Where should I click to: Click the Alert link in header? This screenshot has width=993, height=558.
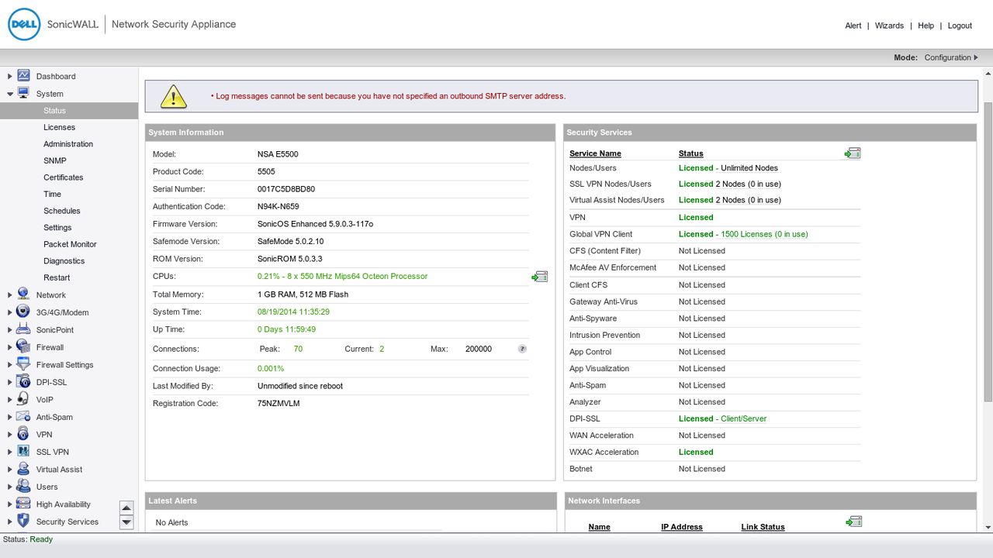[x=853, y=26]
